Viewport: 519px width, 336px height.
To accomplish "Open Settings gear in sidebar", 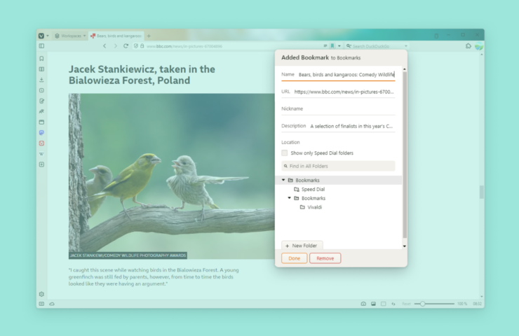I will pos(41,294).
